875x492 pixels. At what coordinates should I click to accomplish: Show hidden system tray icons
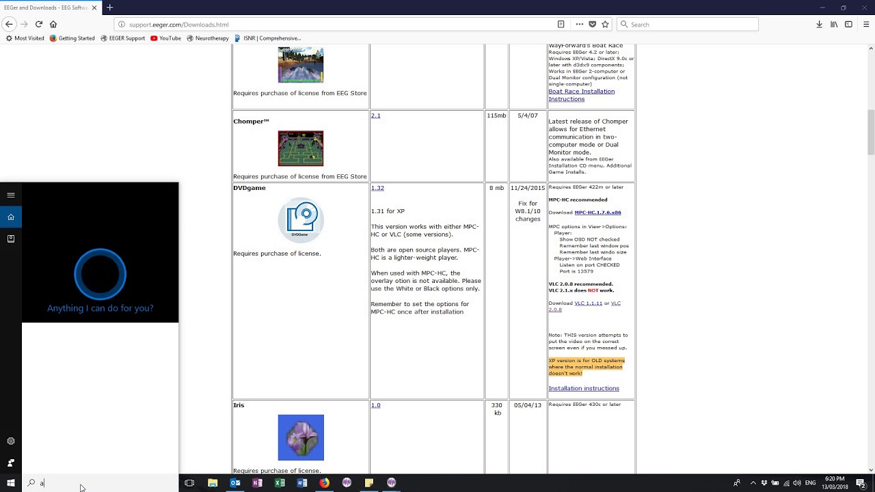(753, 482)
